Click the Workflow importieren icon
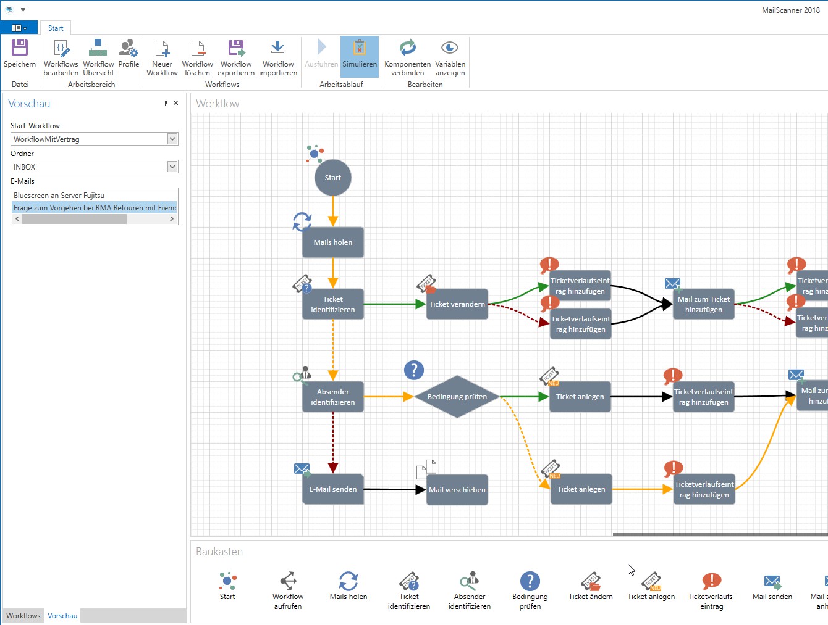Viewport: 828px width, 625px height. (x=278, y=49)
